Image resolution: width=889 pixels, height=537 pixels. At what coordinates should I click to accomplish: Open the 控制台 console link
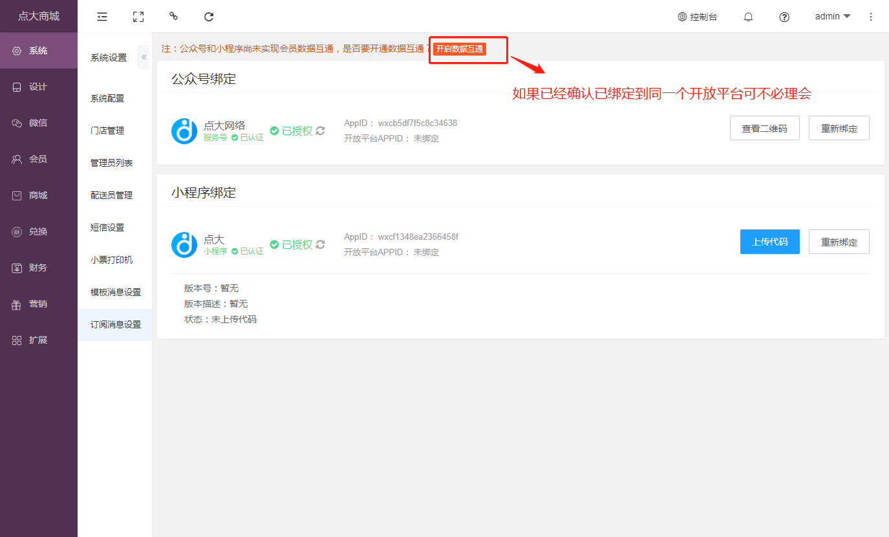coord(698,17)
